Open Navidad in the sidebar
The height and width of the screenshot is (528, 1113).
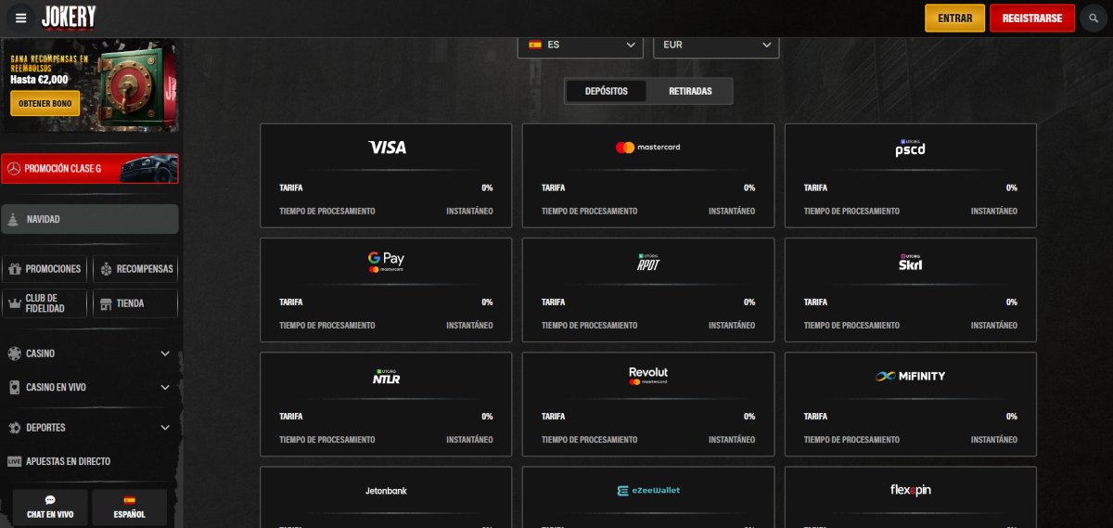tap(90, 219)
